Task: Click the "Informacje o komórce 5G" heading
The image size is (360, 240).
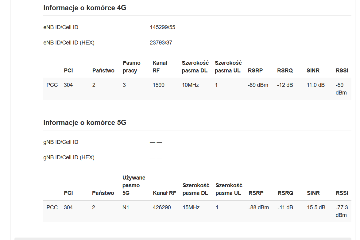Action: click(x=85, y=122)
